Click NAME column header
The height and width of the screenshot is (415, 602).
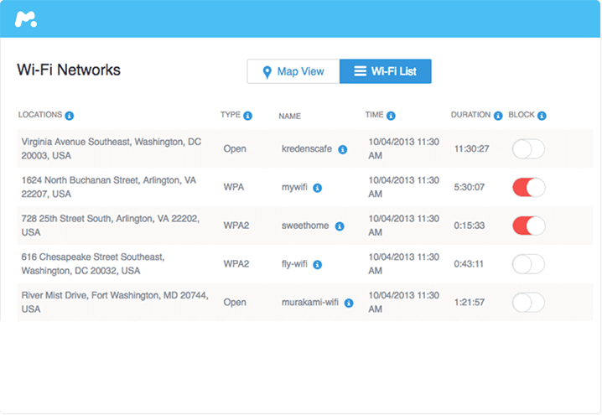click(x=289, y=116)
